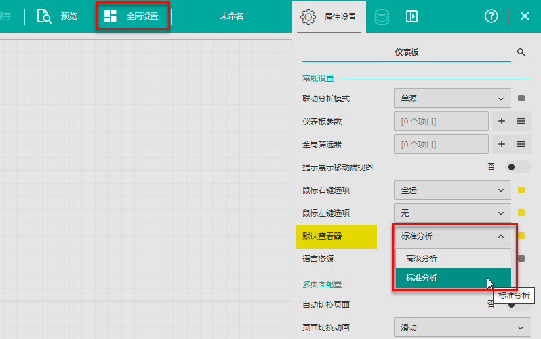Open the 仪表板参数 list menu icon
Image resolution: width=541 pixels, height=339 pixels.
[x=521, y=121]
